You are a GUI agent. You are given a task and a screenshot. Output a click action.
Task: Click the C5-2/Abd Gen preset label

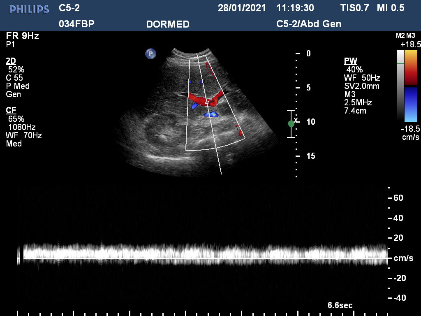[309, 24]
